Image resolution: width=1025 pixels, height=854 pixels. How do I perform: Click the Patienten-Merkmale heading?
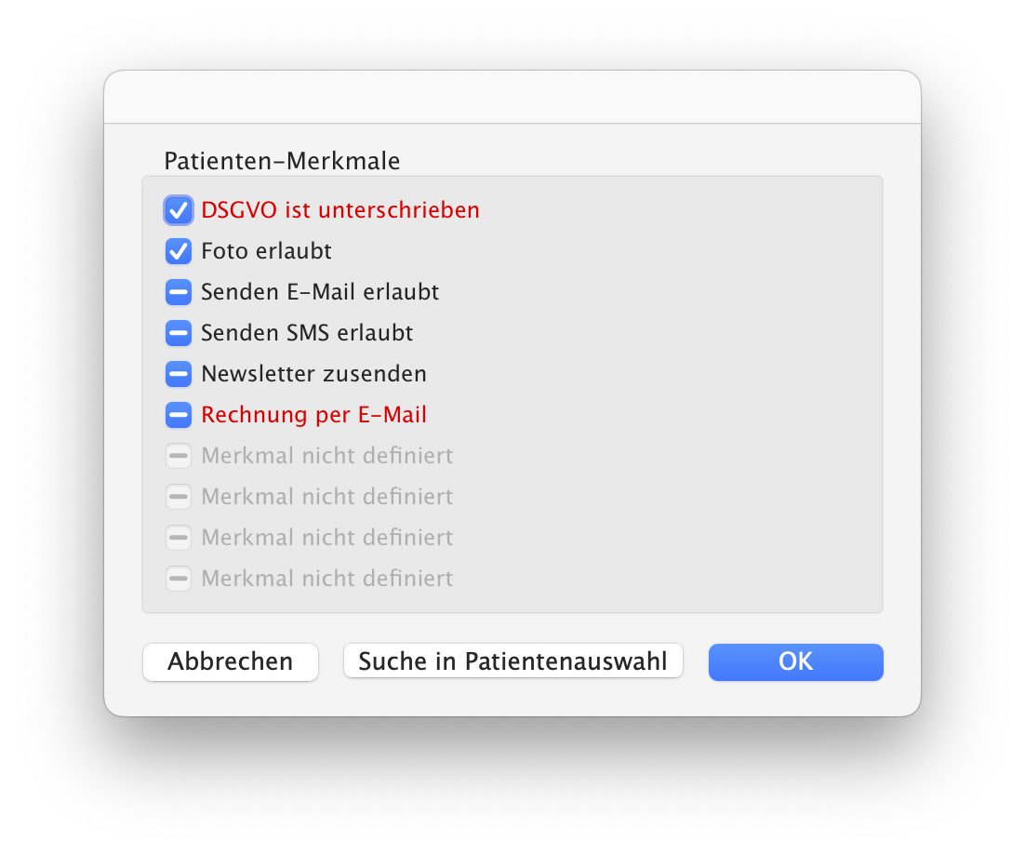point(282,161)
